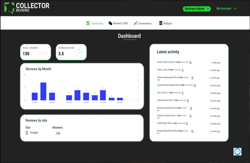
Task: Click the Widgets stacked bars icon
Action: tap(161, 23)
